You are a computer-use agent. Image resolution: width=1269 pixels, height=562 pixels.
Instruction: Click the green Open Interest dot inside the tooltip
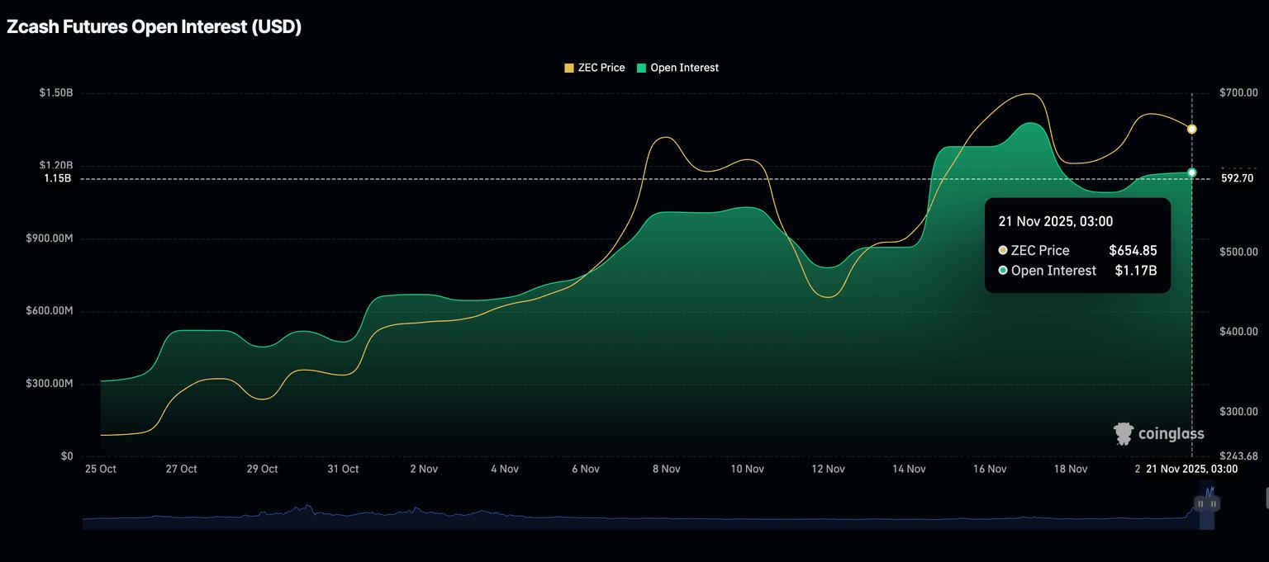(1002, 270)
